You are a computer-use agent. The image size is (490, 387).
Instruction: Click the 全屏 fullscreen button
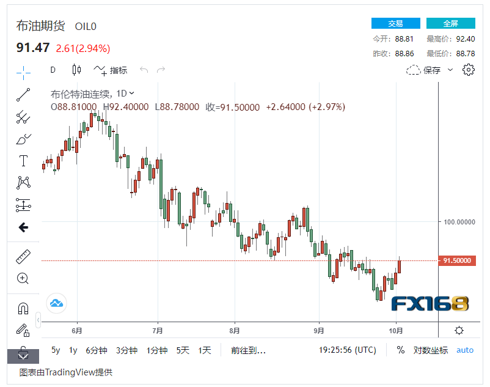450,23
